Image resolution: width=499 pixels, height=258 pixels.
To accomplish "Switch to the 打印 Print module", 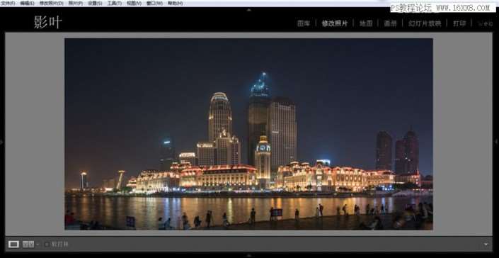I will click(459, 23).
